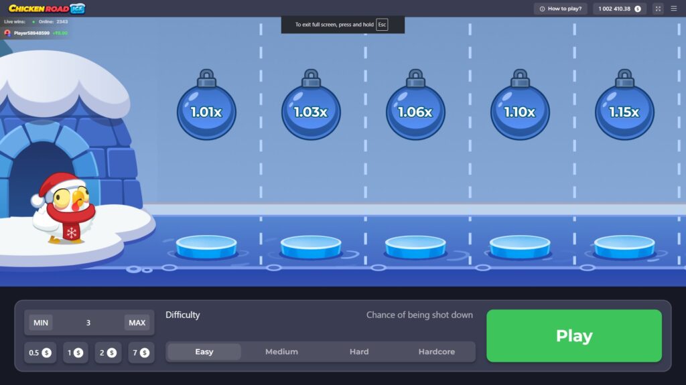Click the Chicken Road logo
Viewport: 686px width, 385px height.
pos(47,9)
